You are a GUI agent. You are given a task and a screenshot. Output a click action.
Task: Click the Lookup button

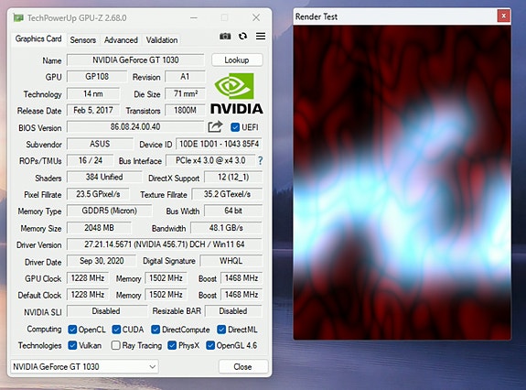[237, 60]
